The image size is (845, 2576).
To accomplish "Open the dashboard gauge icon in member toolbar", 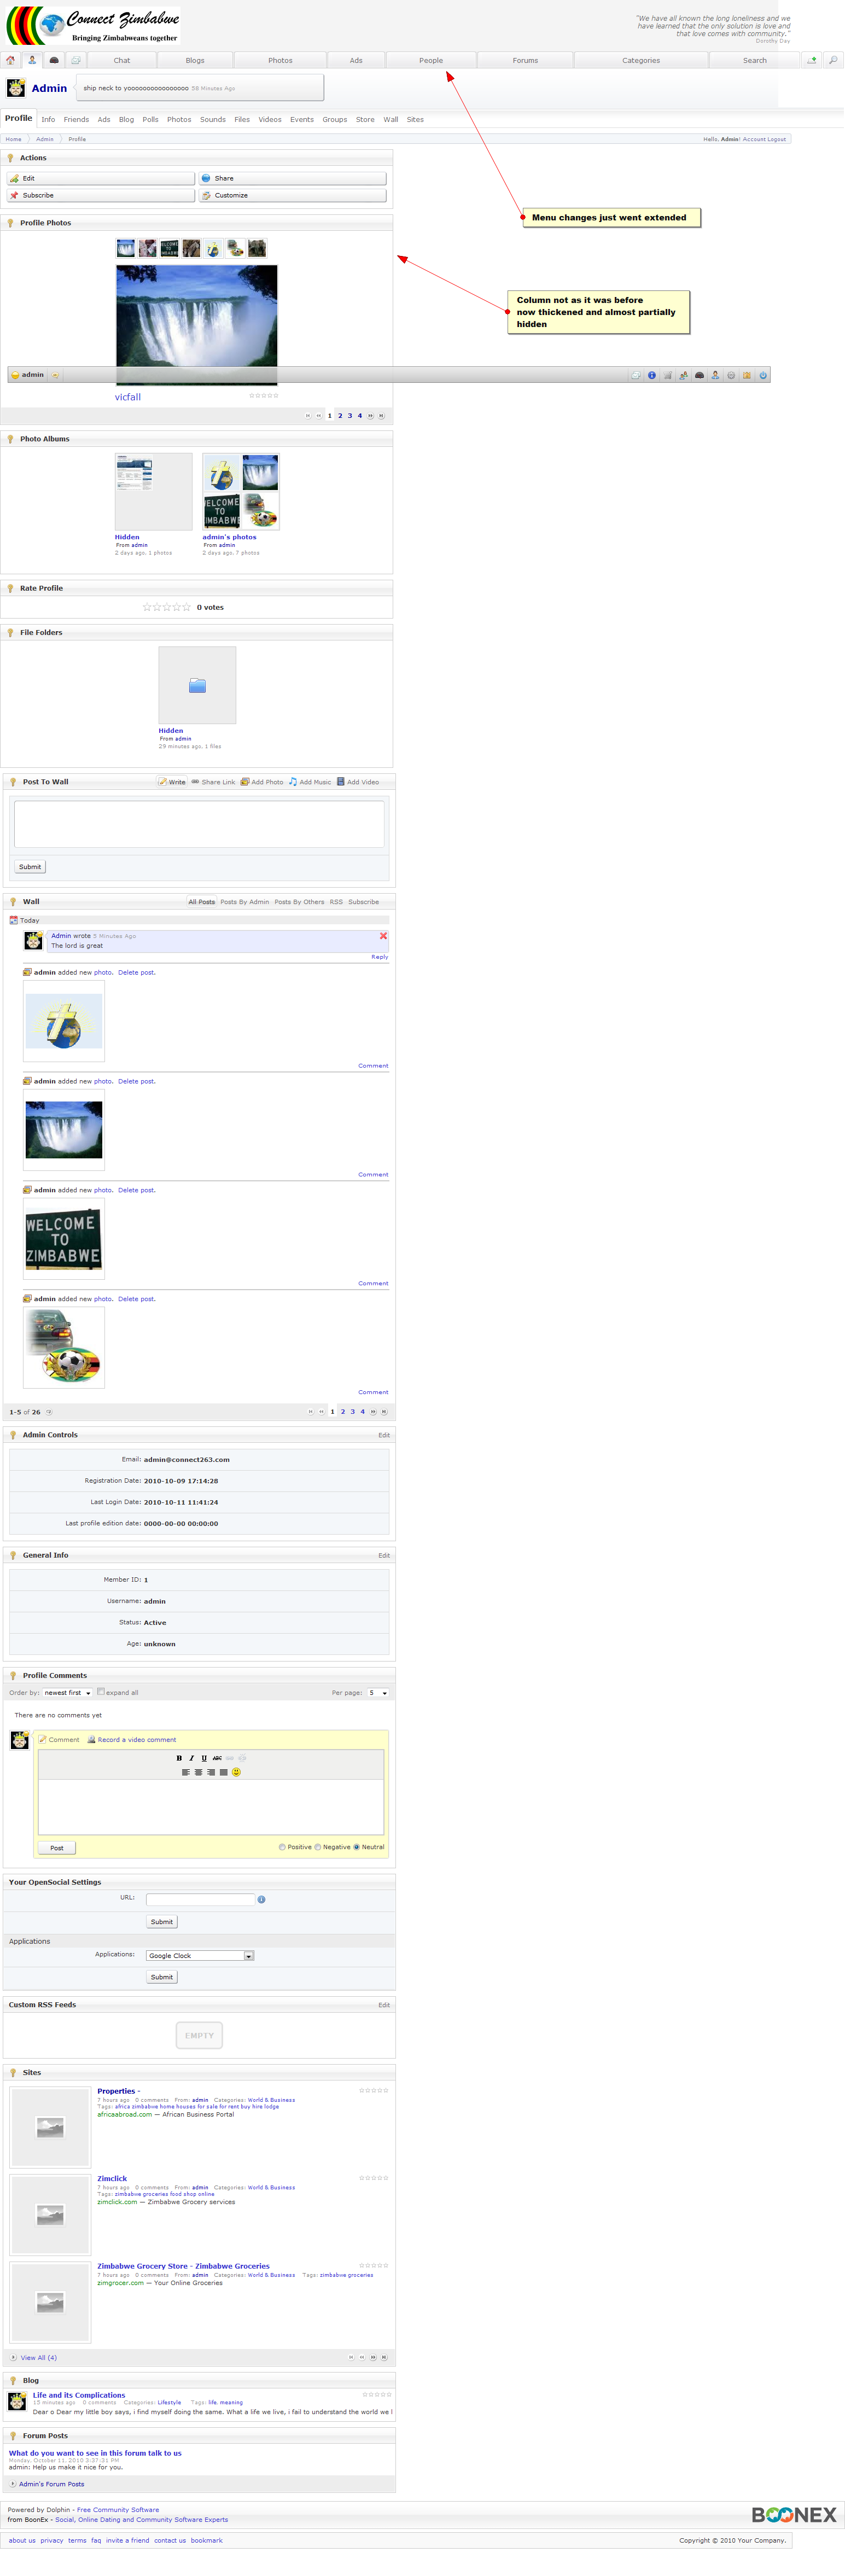I will click(x=699, y=376).
